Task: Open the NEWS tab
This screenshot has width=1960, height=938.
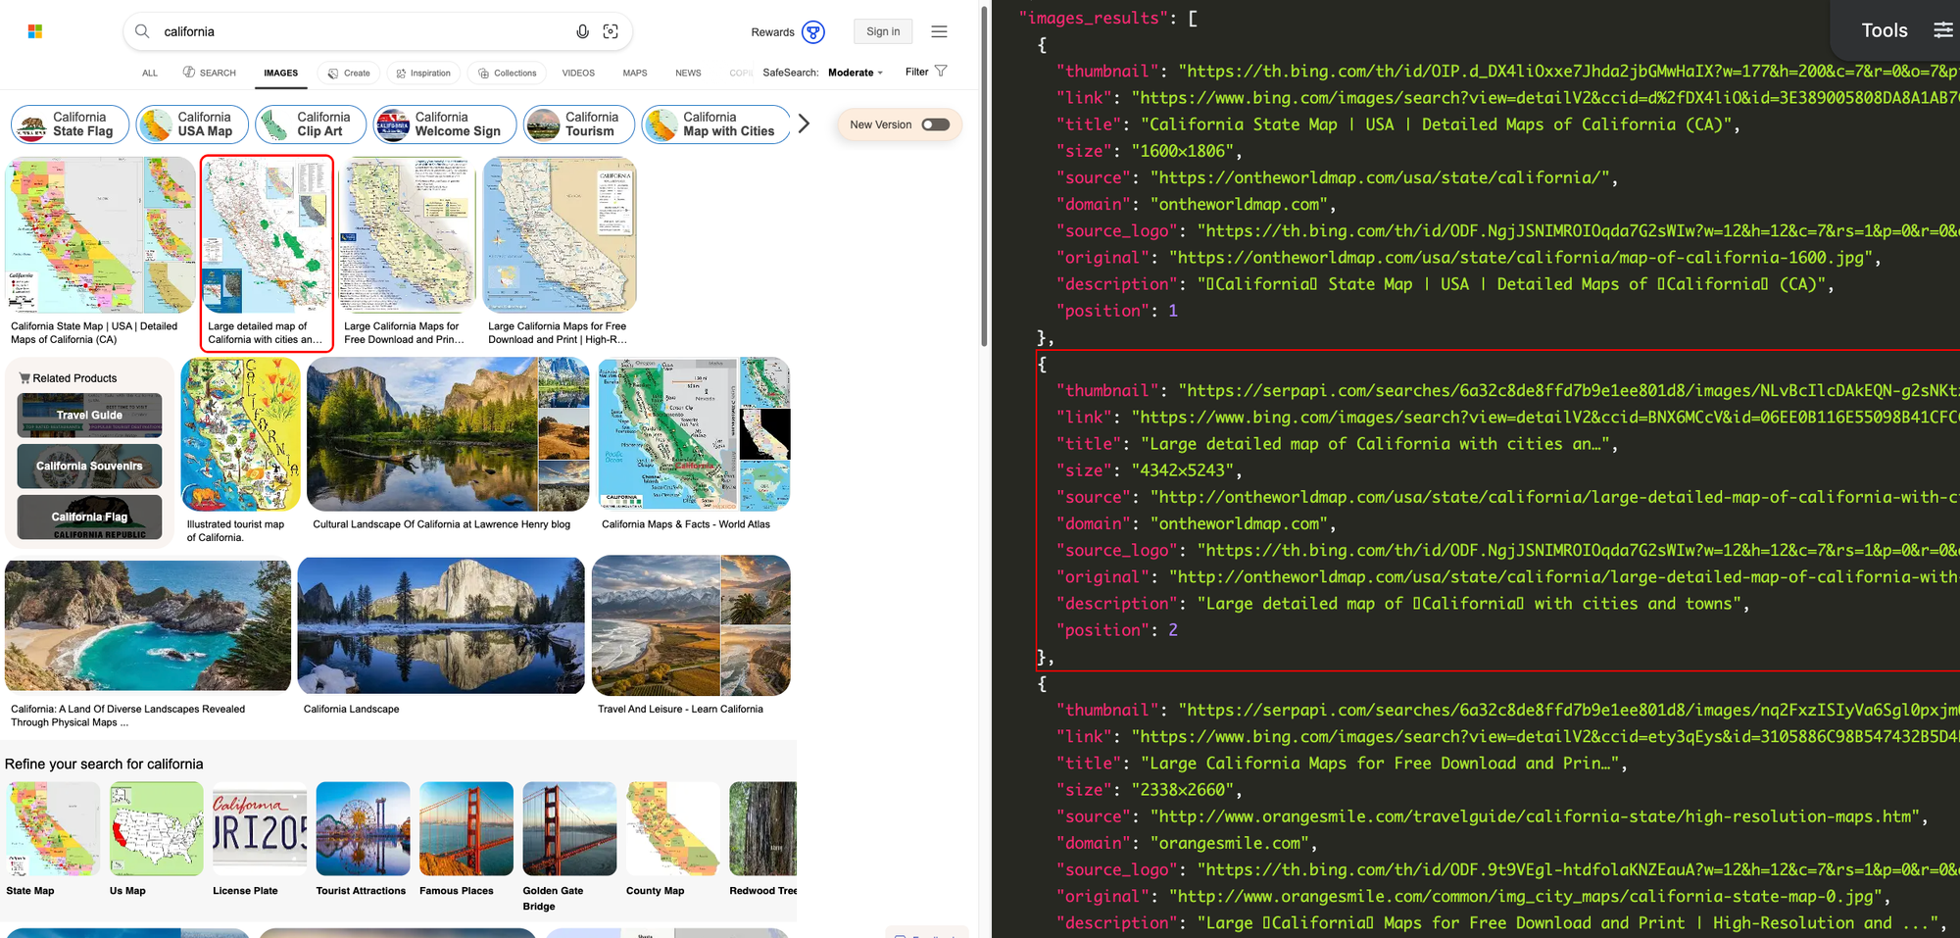Action: (x=688, y=73)
